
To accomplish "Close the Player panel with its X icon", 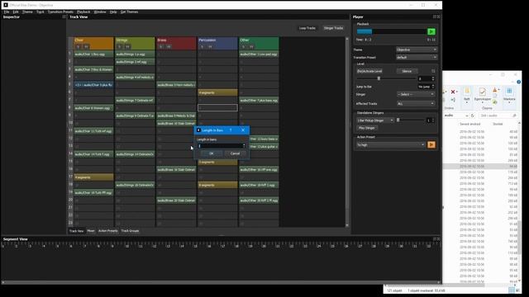I will [438, 16].
